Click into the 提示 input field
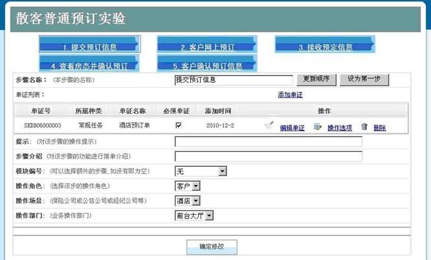Image resolution: width=431 pixels, height=260 pixels. pyautogui.click(x=268, y=142)
